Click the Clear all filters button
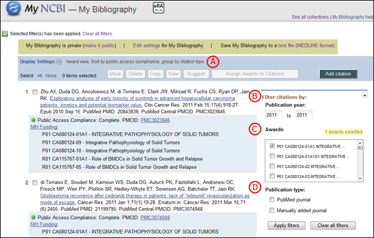The height and width of the screenshot is (238, 374). 333,225
